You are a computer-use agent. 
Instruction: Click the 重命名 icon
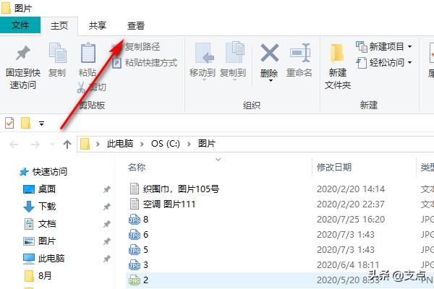299,52
